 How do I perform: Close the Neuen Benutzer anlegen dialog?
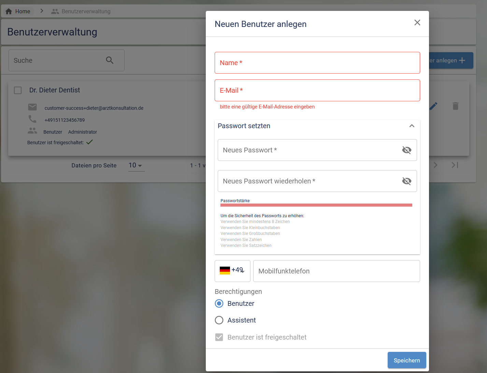[x=417, y=23]
